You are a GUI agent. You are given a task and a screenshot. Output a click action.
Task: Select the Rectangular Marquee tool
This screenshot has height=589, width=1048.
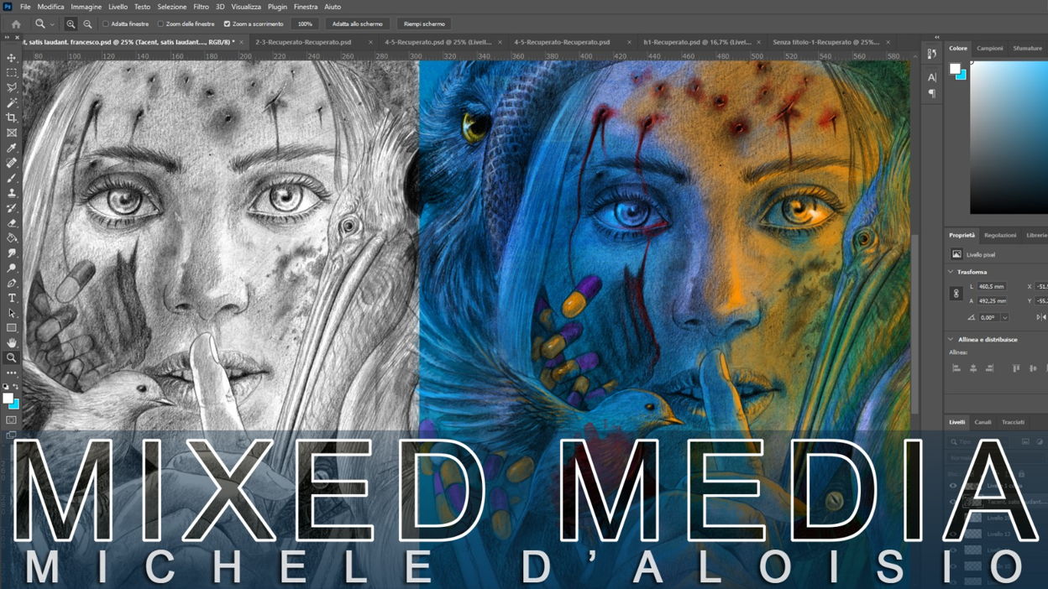[x=12, y=73]
